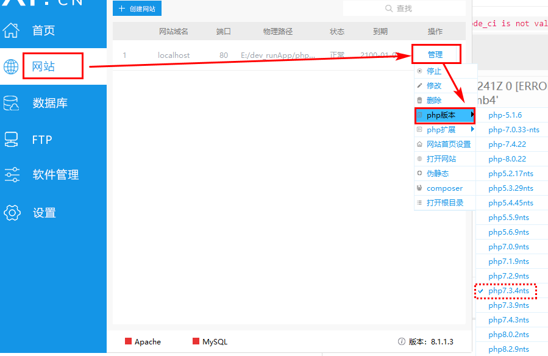Select composer menu entry
548x356 pixels.
click(x=445, y=188)
